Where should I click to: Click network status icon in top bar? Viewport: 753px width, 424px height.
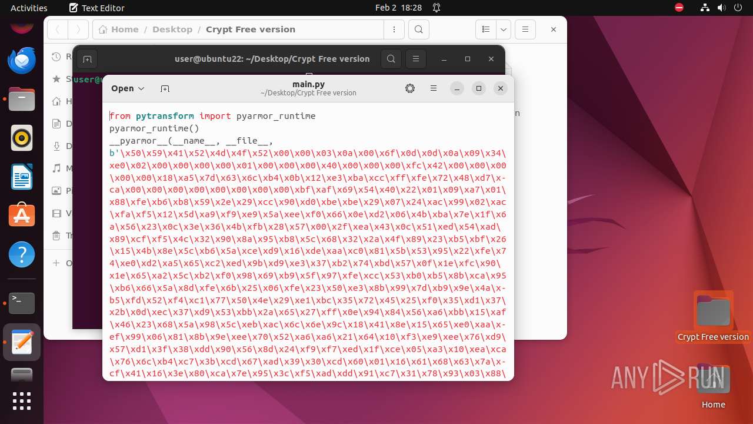(x=705, y=8)
